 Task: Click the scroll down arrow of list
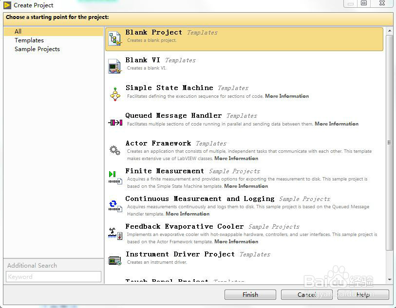coord(390,279)
